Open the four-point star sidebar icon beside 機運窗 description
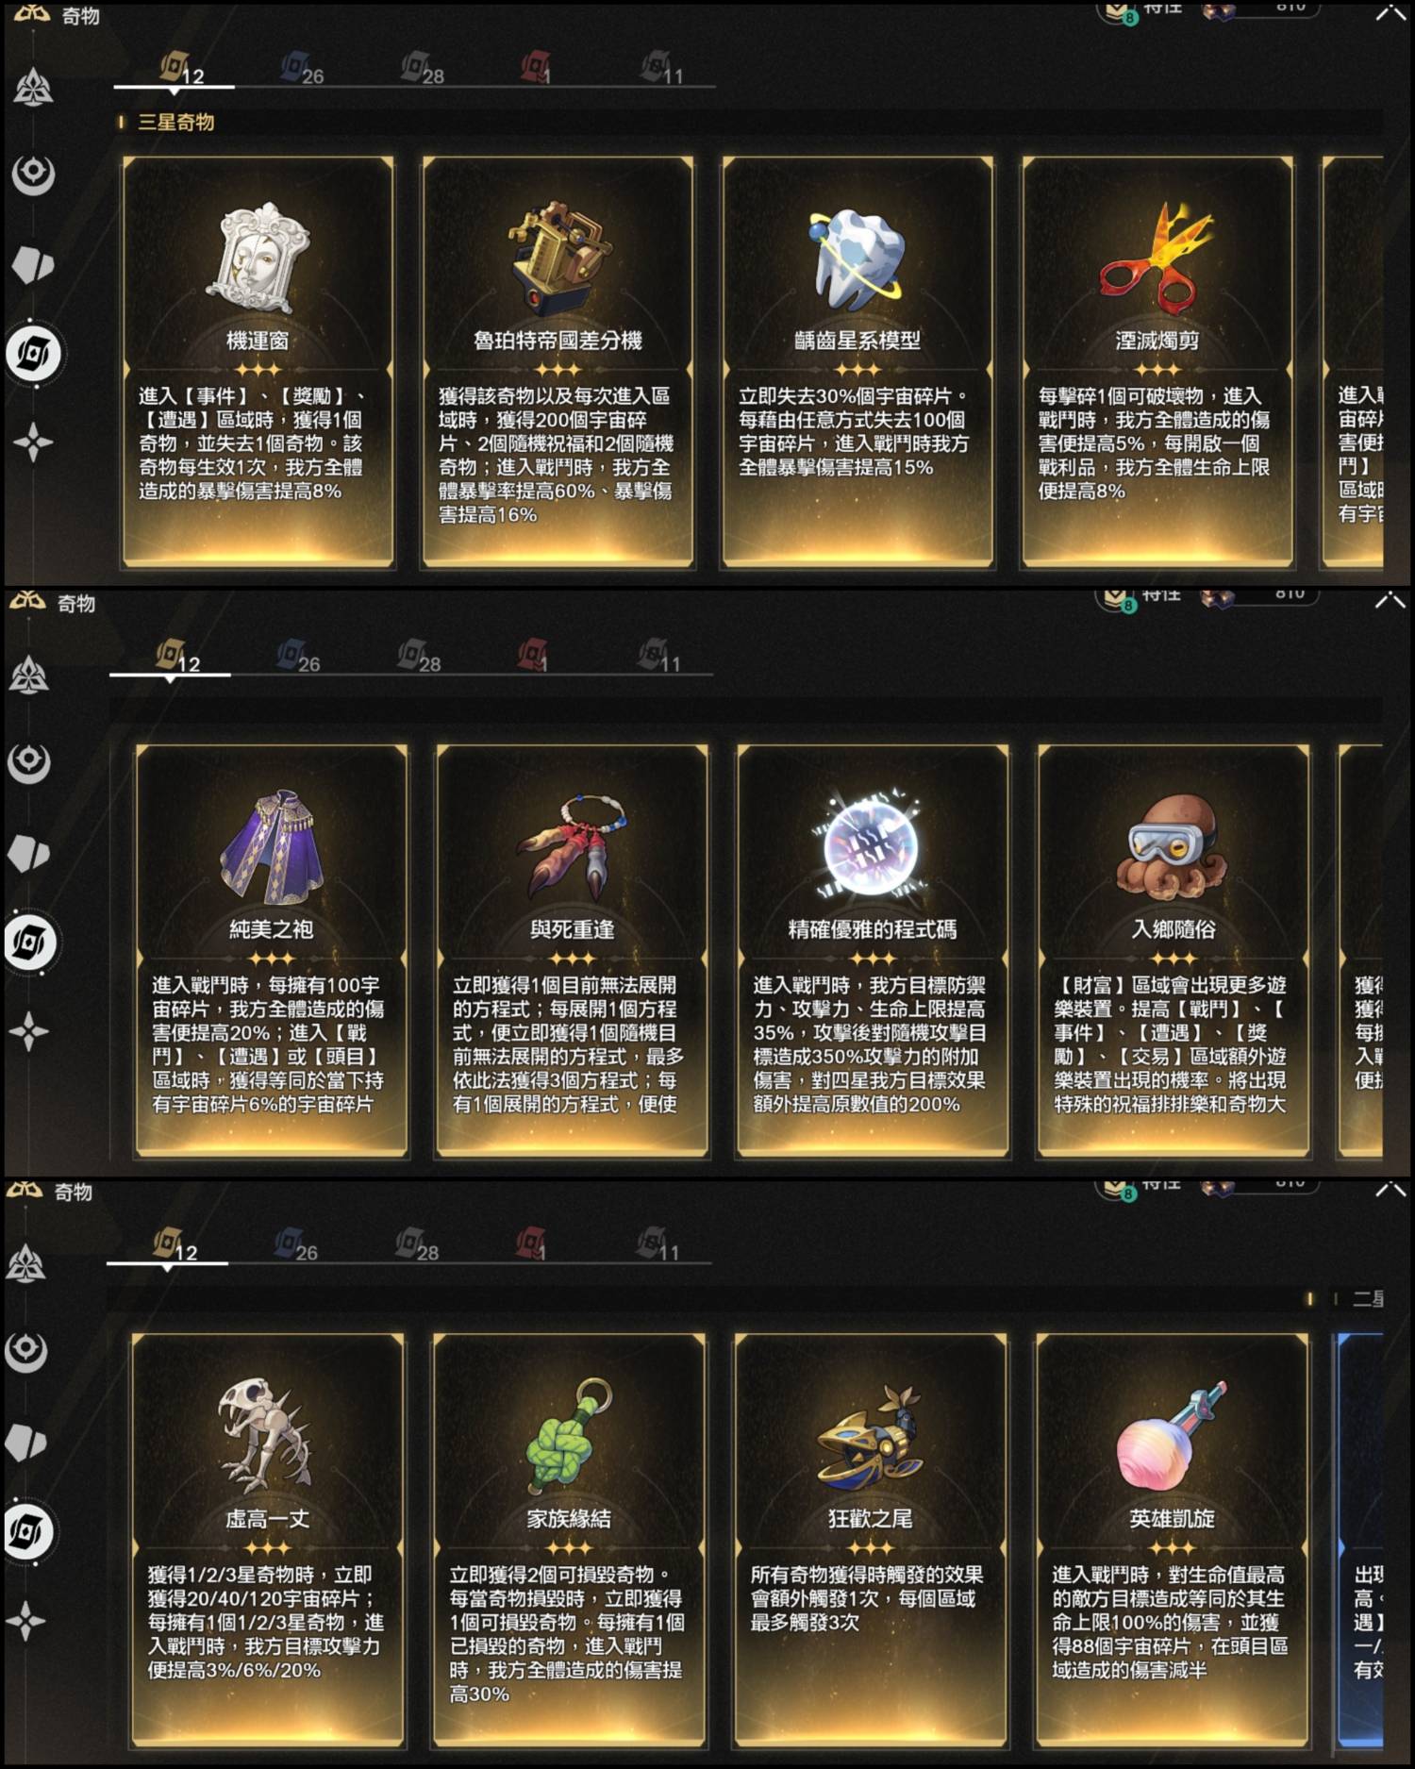The height and width of the screenshot is (1769, 1415). coord(33,442)
